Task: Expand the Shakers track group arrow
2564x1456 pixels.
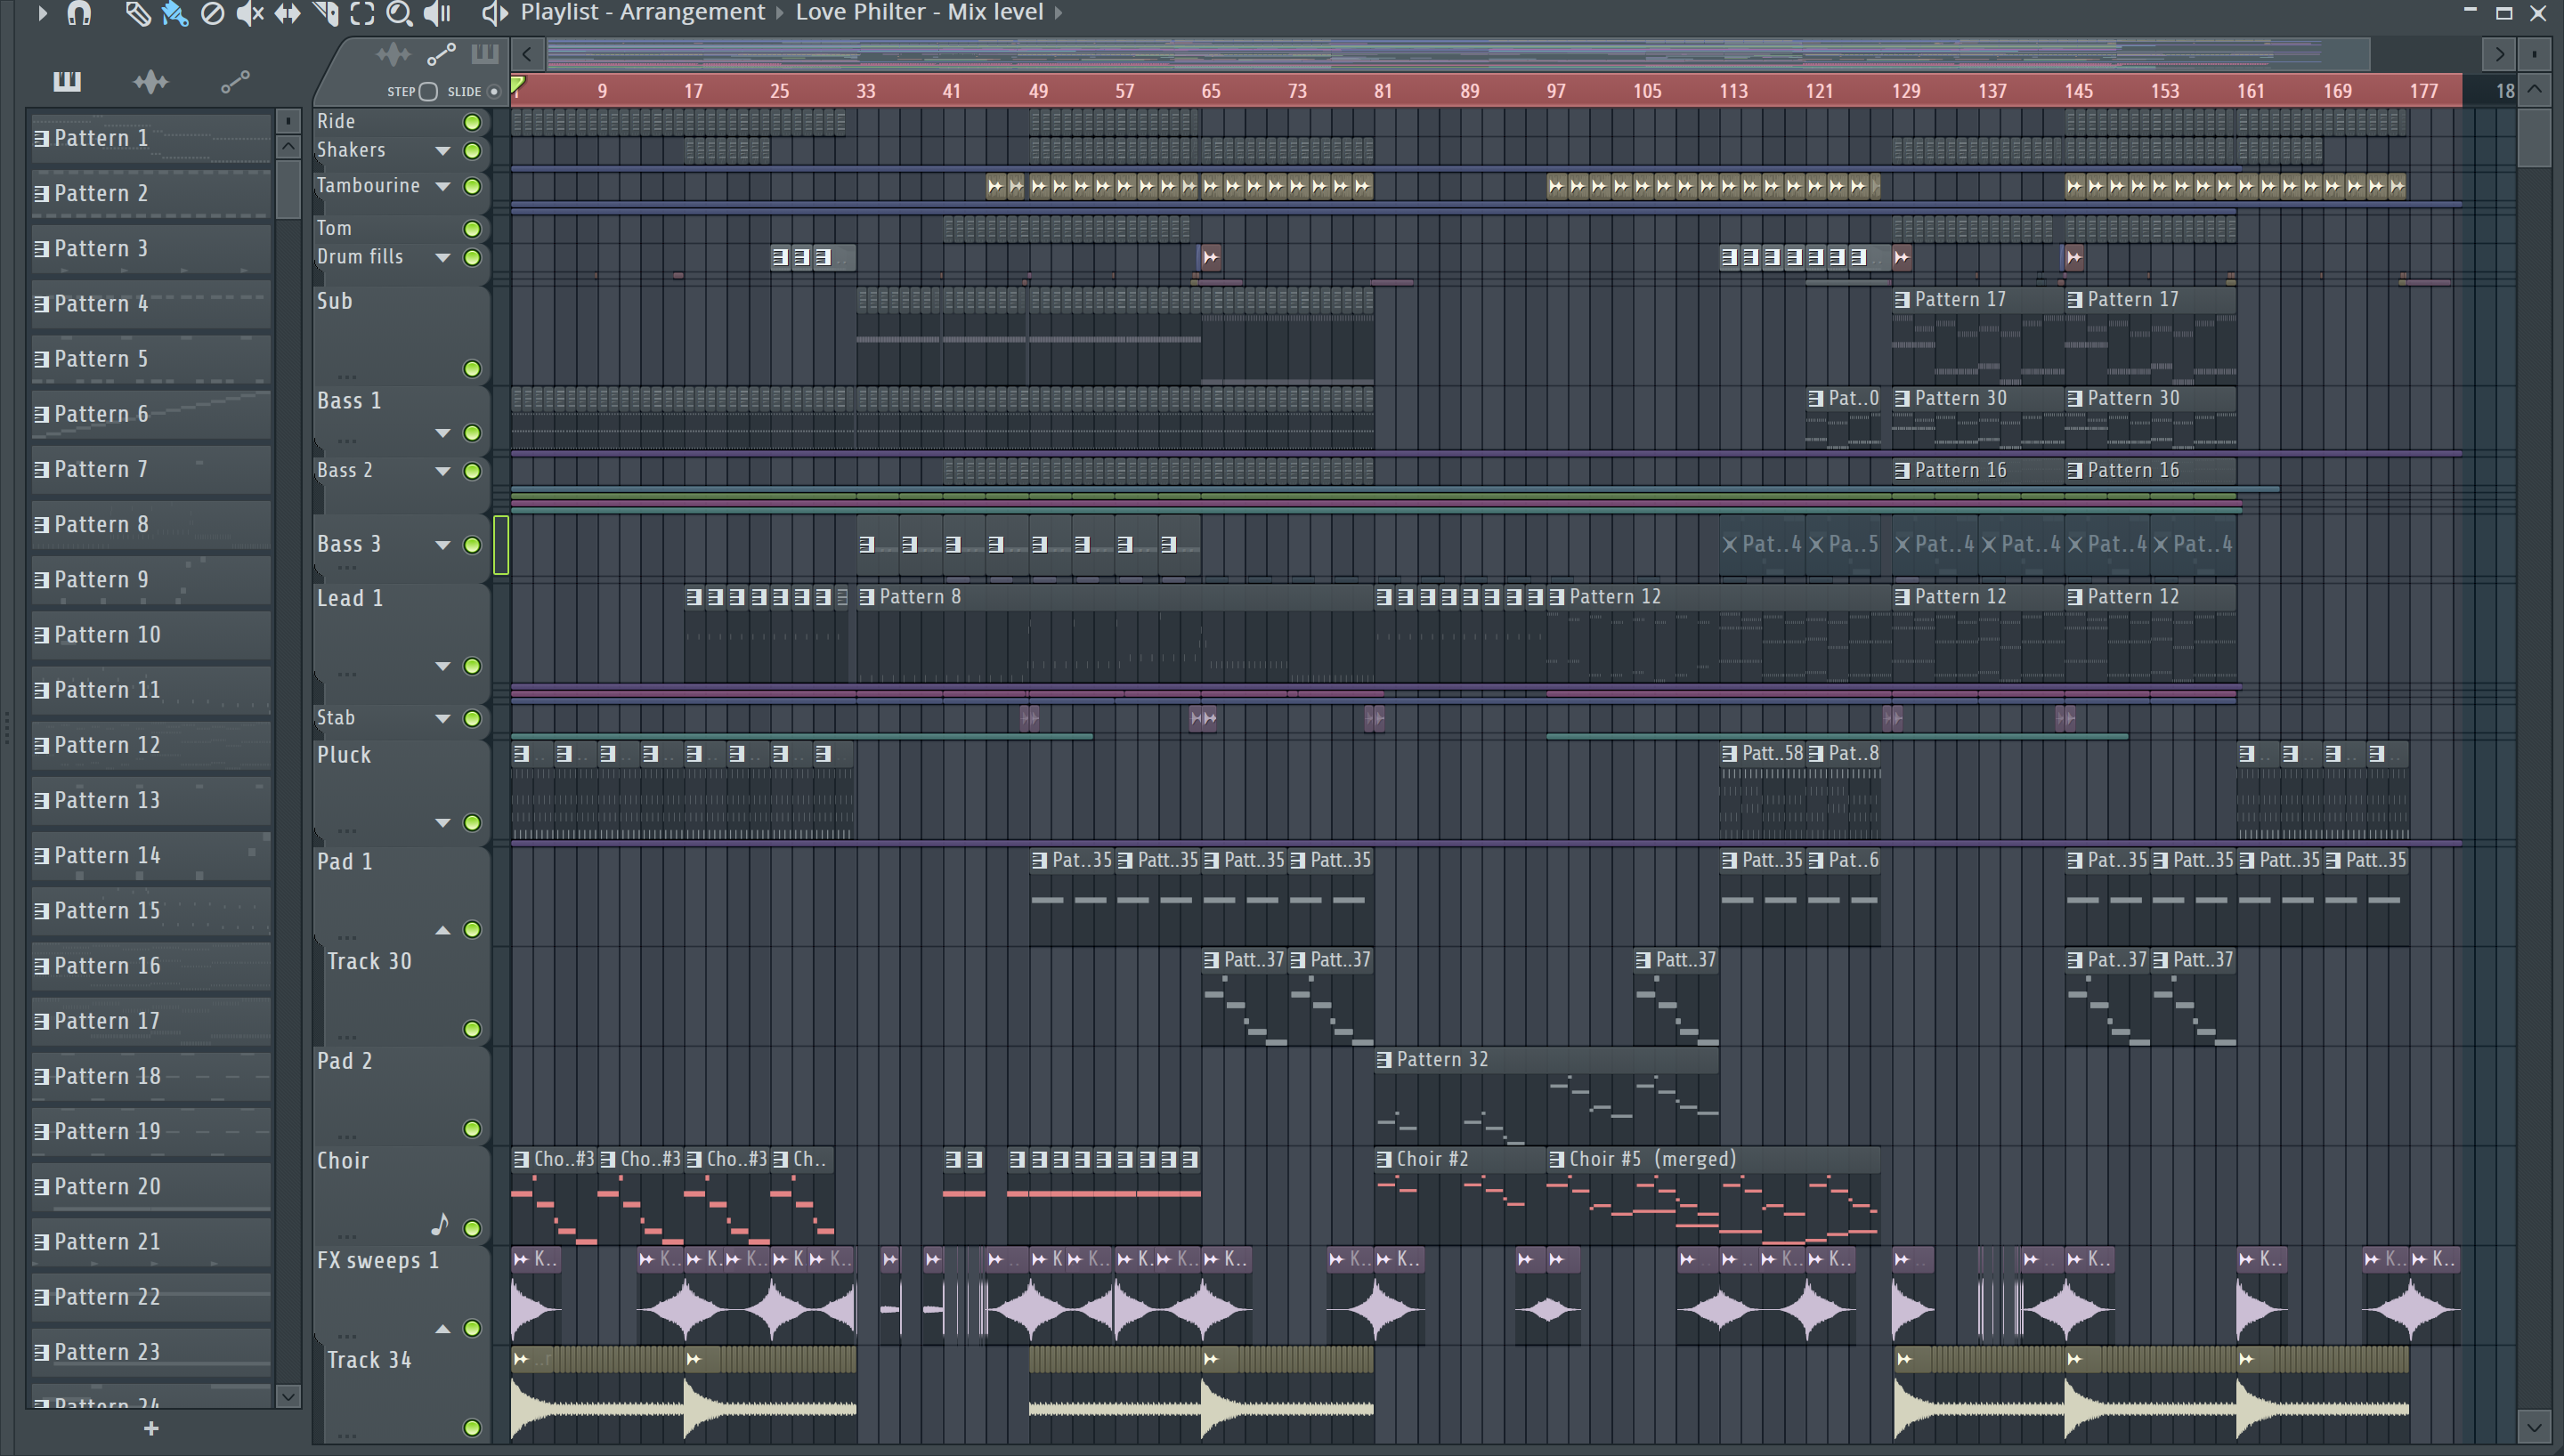Action: click(442, 151)
